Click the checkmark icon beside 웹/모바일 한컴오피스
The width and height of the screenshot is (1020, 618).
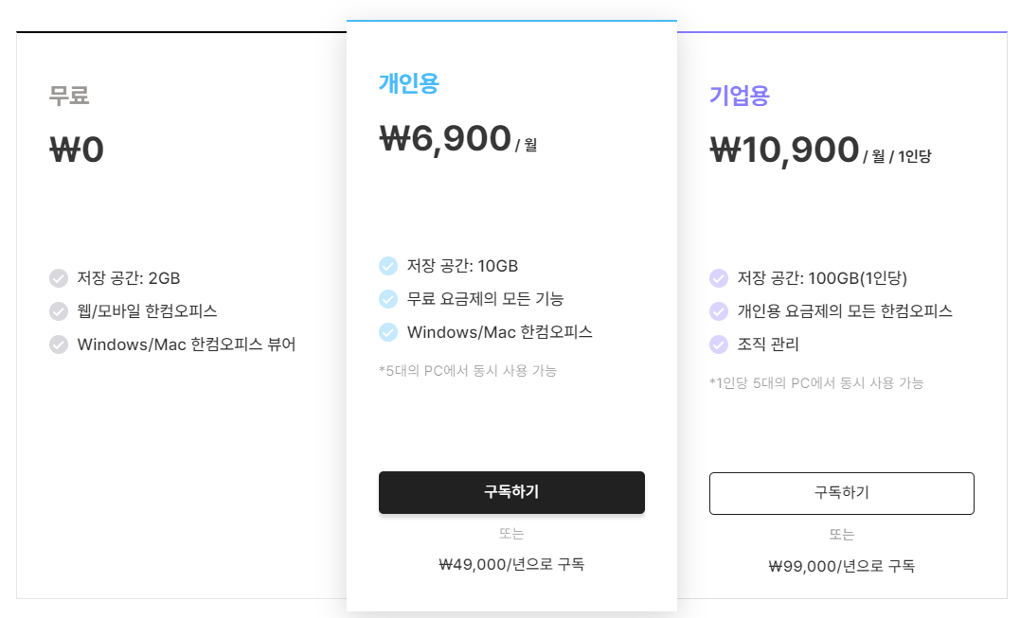pos(58,310)
